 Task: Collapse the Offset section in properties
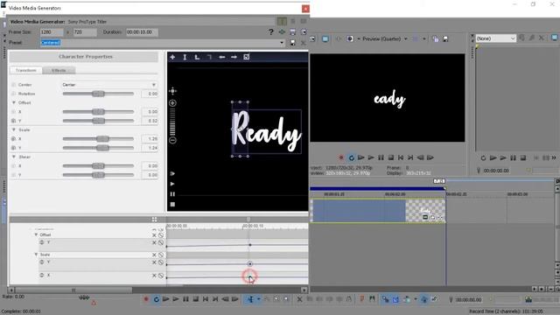14,103
